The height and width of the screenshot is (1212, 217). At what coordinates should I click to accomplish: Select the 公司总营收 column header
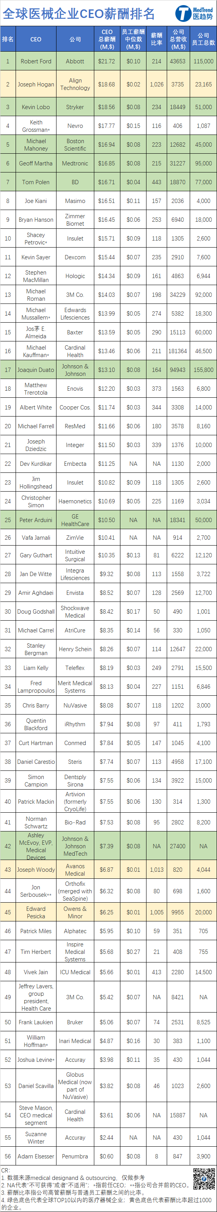tap(178, 39)
